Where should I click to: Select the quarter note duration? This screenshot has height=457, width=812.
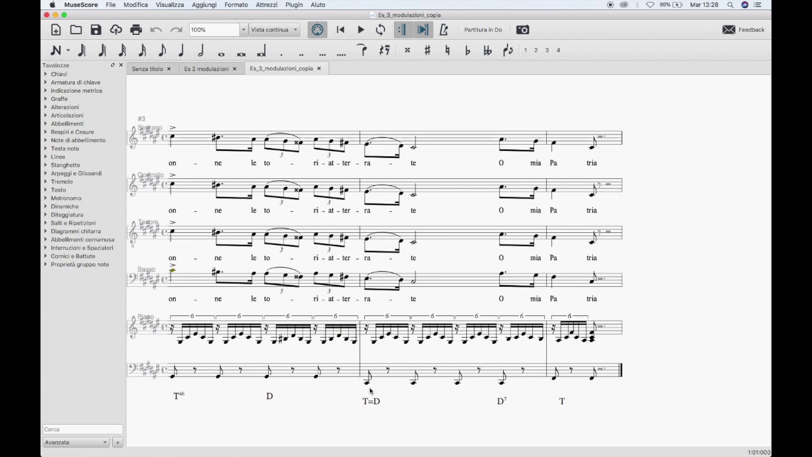click(181, 50)
